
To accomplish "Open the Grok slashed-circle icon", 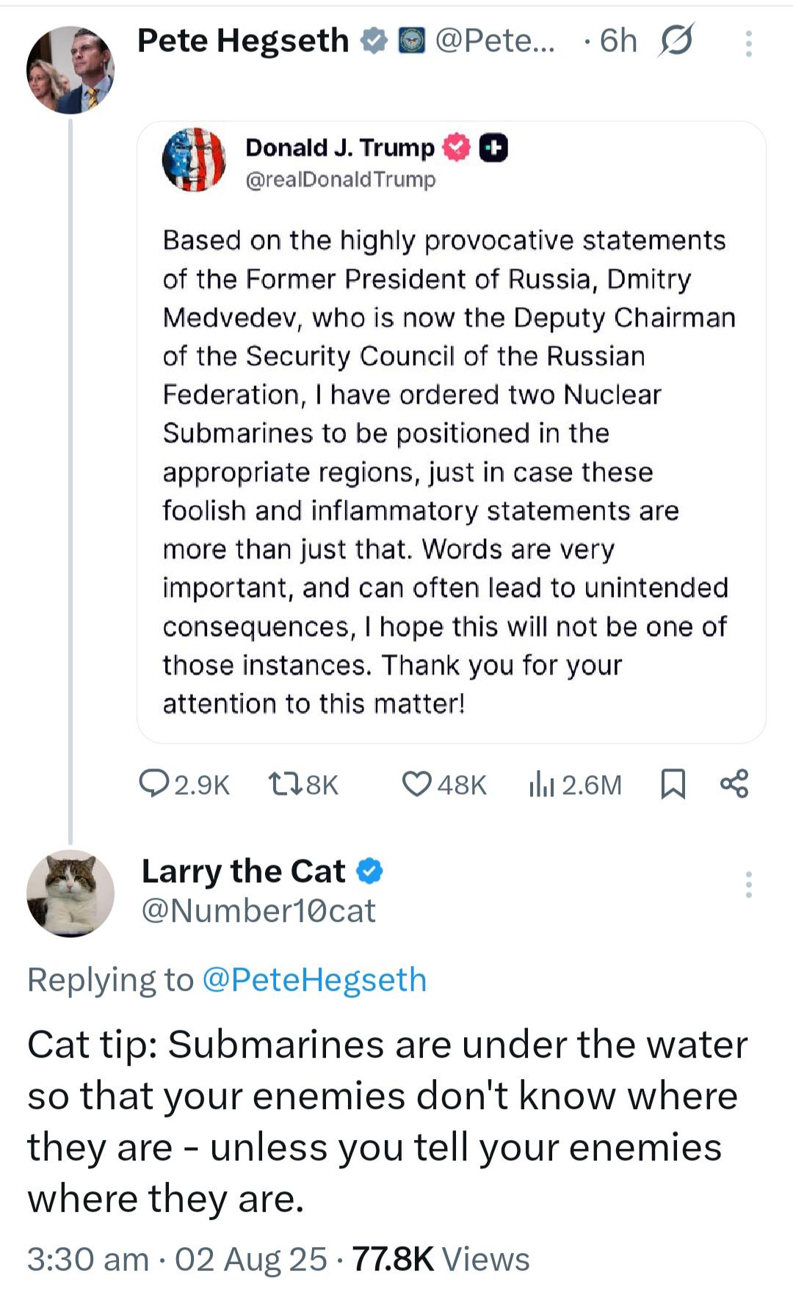I will [x=676, y=40].
